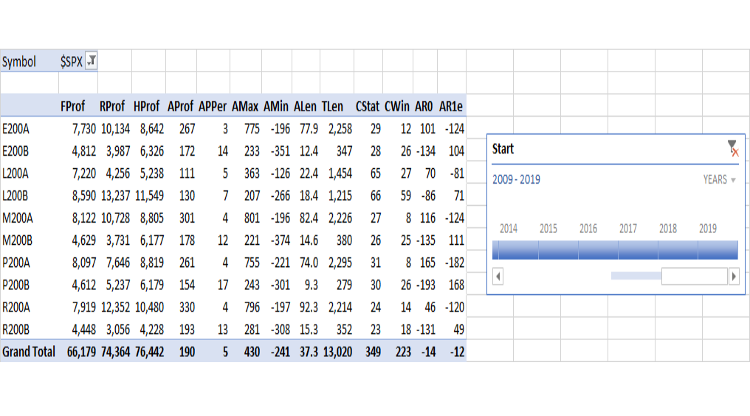Click the AR1e column header
Viewport: 750px width, 416px height.
[x=451, y=106]
